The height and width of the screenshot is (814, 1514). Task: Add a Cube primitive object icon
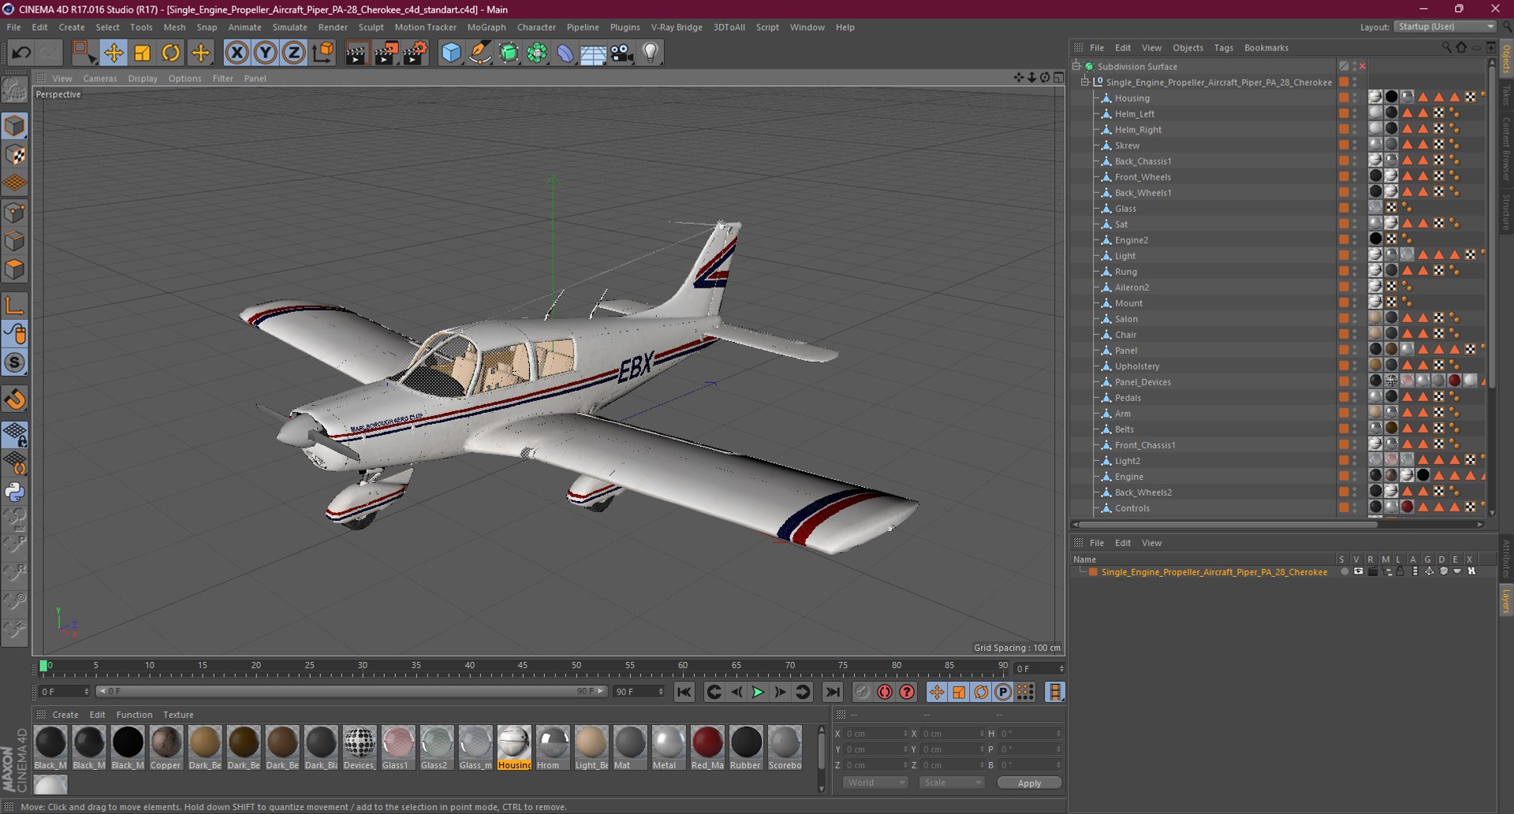(x=451, y=53)
